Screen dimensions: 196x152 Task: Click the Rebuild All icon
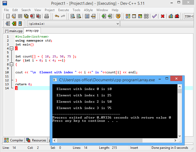(x=146, y=16)
